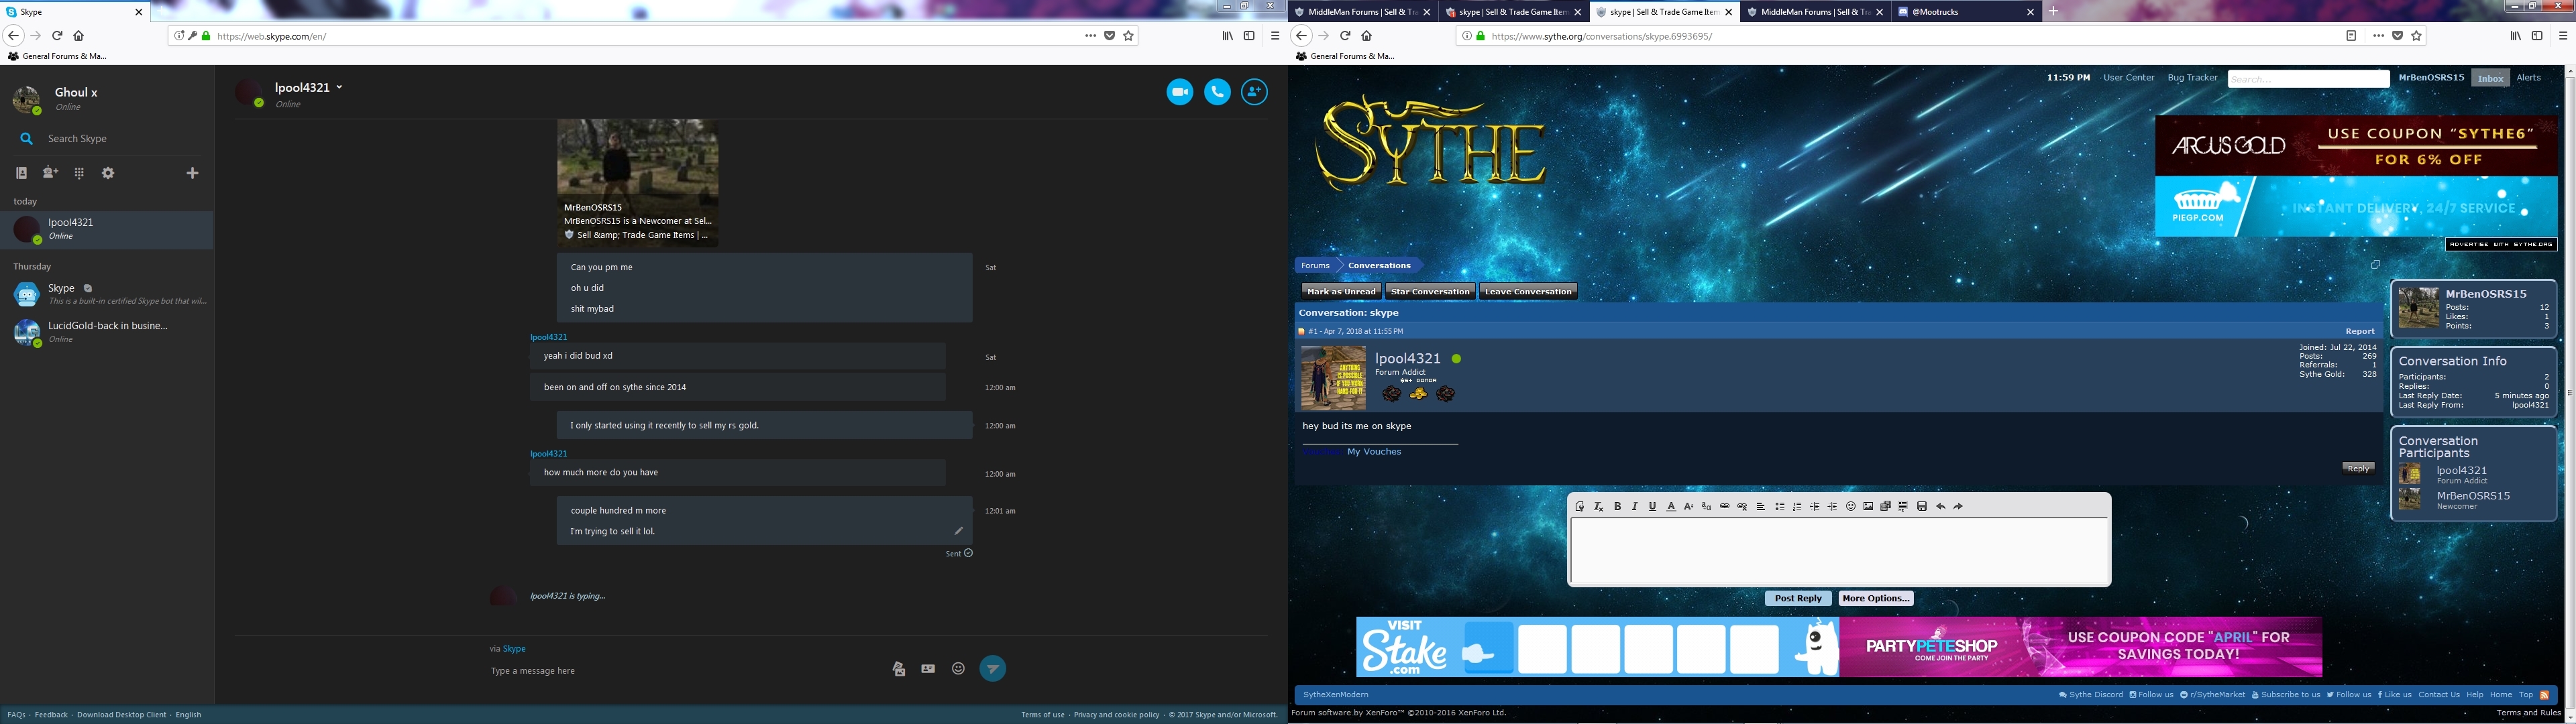
Task: Report lpool4321's conversation message
Action: point(2359,332)
